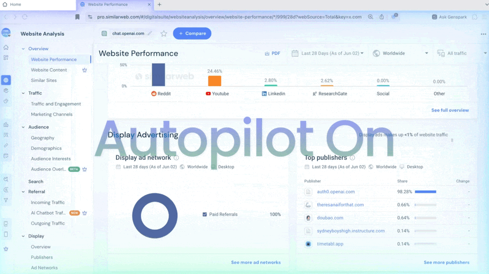The image size is (489, 274).
Task: Click the bookmark icon in address bar
Action: click(77, 17)
